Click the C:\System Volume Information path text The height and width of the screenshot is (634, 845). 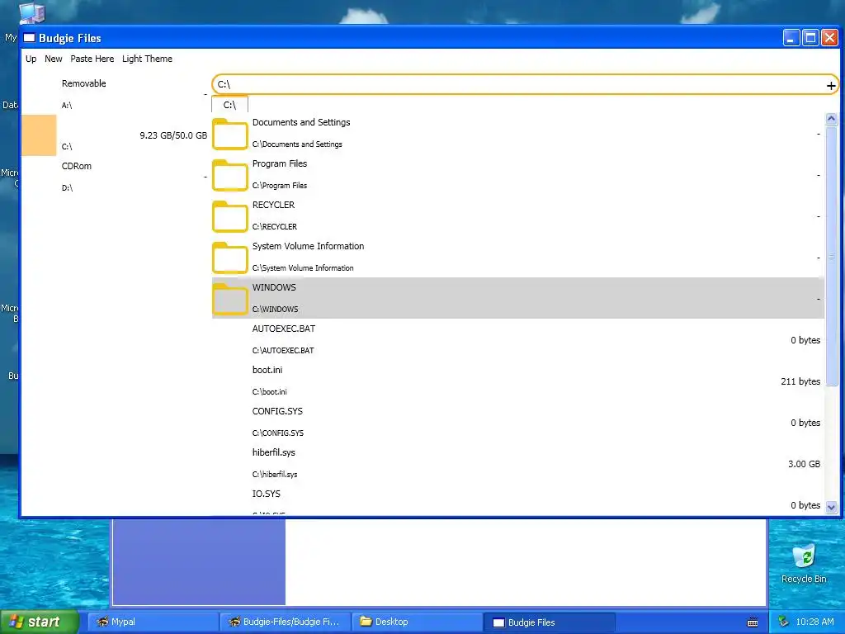coord(303,268)
